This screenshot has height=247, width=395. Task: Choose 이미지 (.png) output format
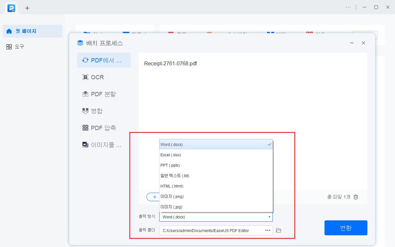[216, 197]
